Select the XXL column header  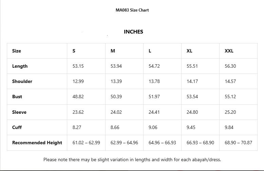point(229,51)
